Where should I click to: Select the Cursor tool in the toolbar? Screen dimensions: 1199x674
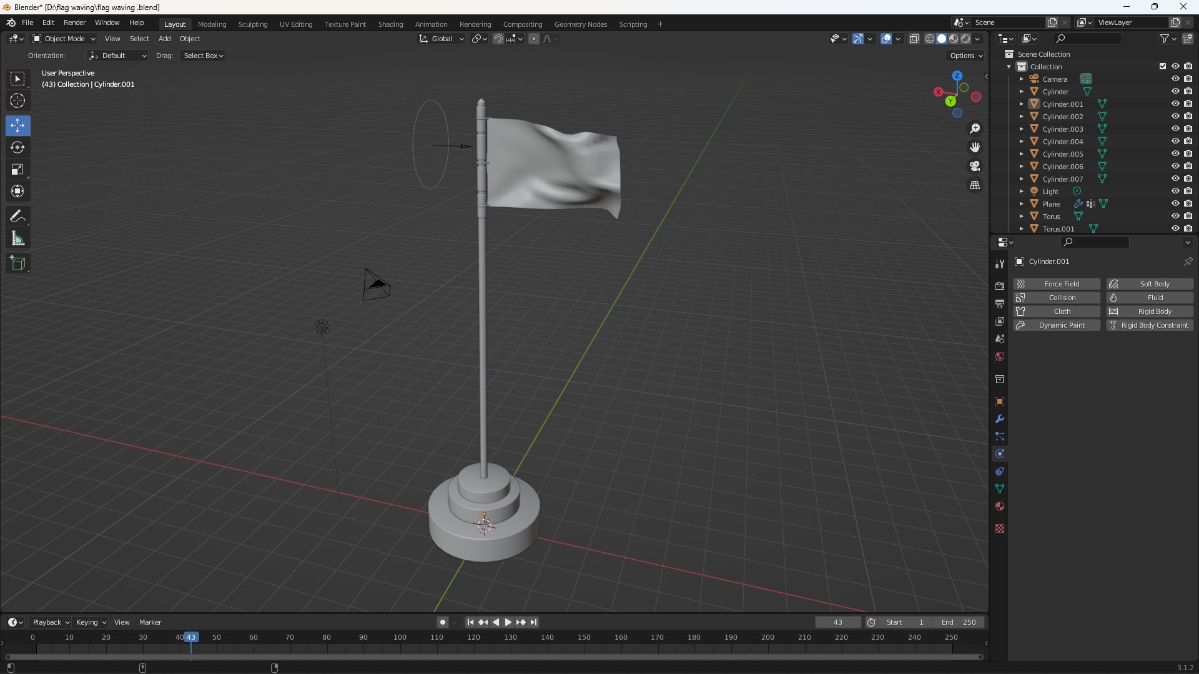point(17,100)
